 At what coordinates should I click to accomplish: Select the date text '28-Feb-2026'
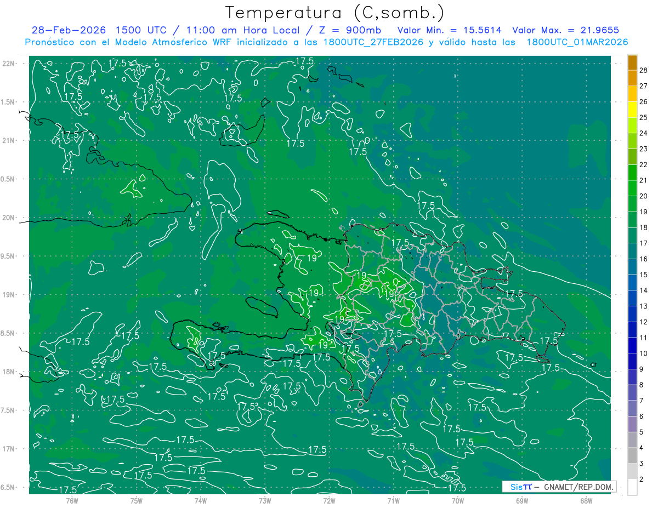[69, 30]
